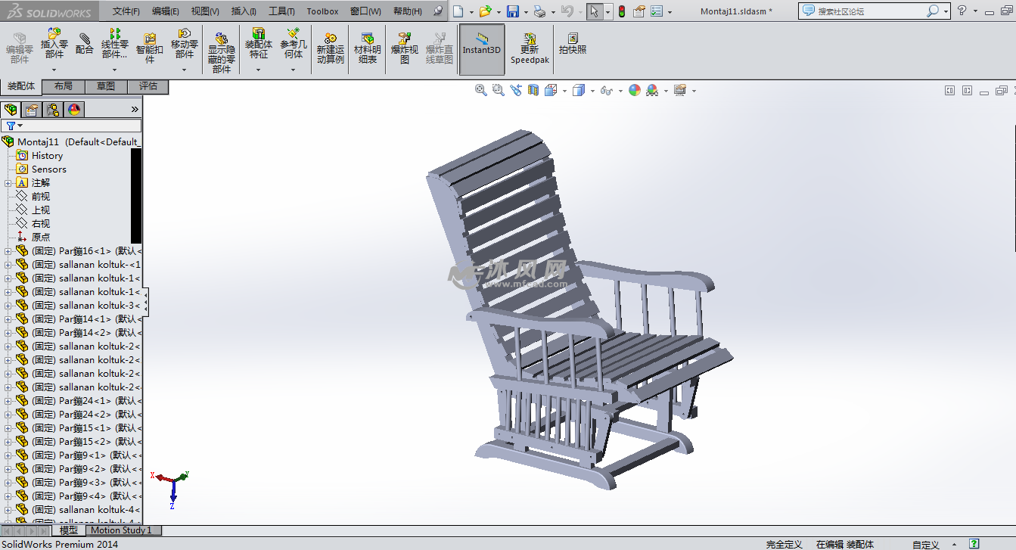Select the Instant3D tool
This screenshot has width=1016, height=550.
[x=482, y=47]
